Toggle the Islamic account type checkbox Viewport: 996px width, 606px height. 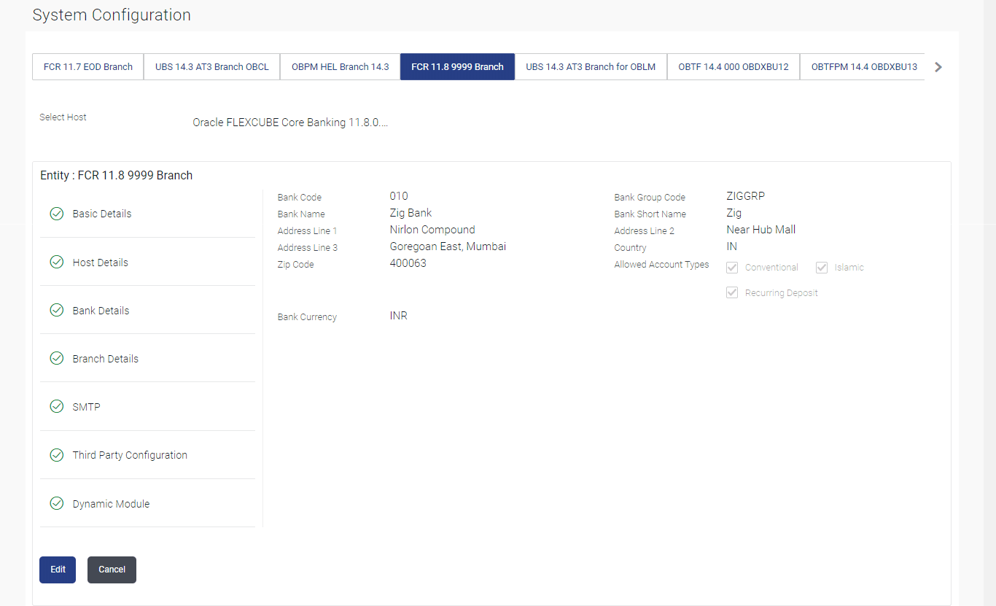(822, 268)
